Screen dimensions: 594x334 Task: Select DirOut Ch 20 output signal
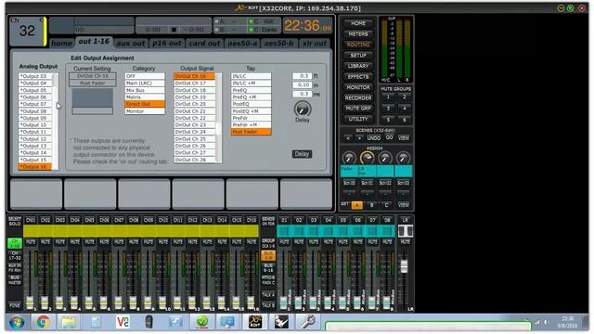coord(195,104)
